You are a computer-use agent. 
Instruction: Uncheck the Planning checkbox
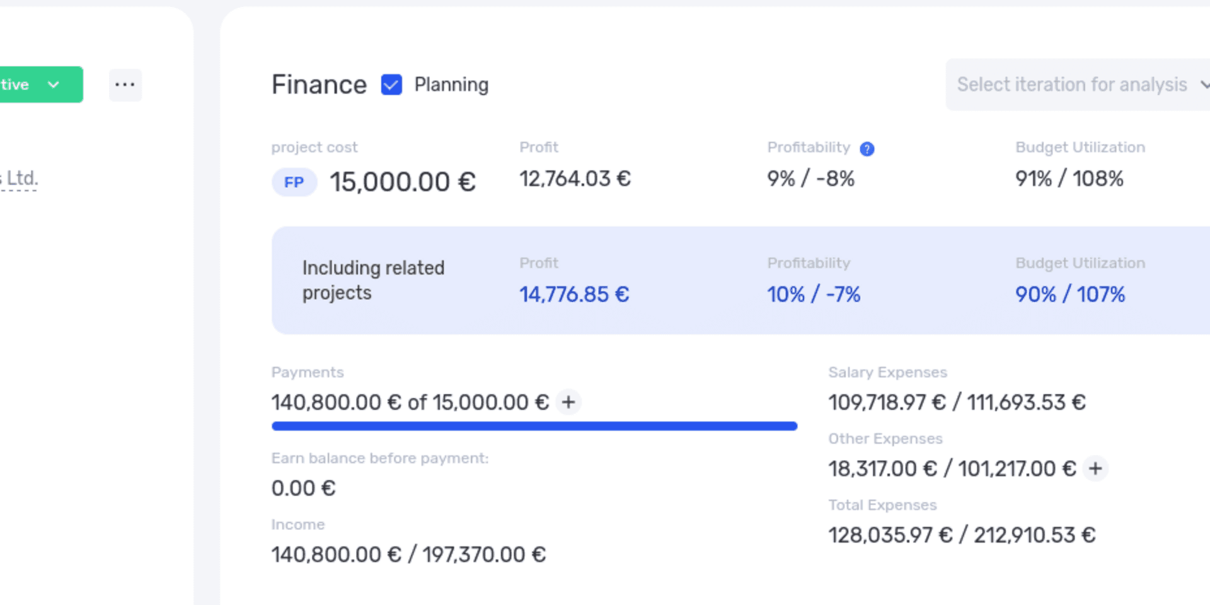tap(391, 84)
